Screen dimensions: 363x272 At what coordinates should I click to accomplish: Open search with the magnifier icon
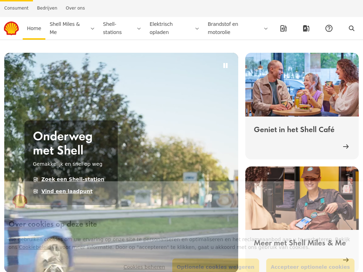point(351,28)
